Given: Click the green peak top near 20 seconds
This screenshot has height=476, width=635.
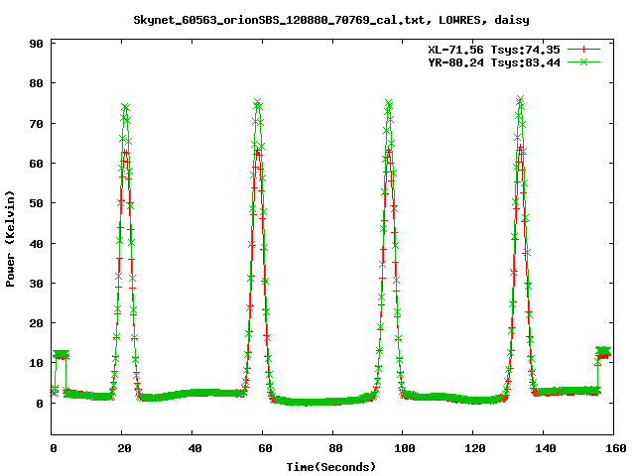Looking at the screenshot, I should coord(126,107).
